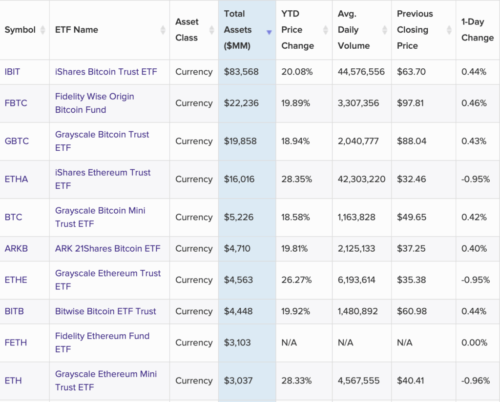This screenshot has height=402, width=500.
Task: Click sort arrows beside Avg. Daily Volume
Action: point(384,30)
